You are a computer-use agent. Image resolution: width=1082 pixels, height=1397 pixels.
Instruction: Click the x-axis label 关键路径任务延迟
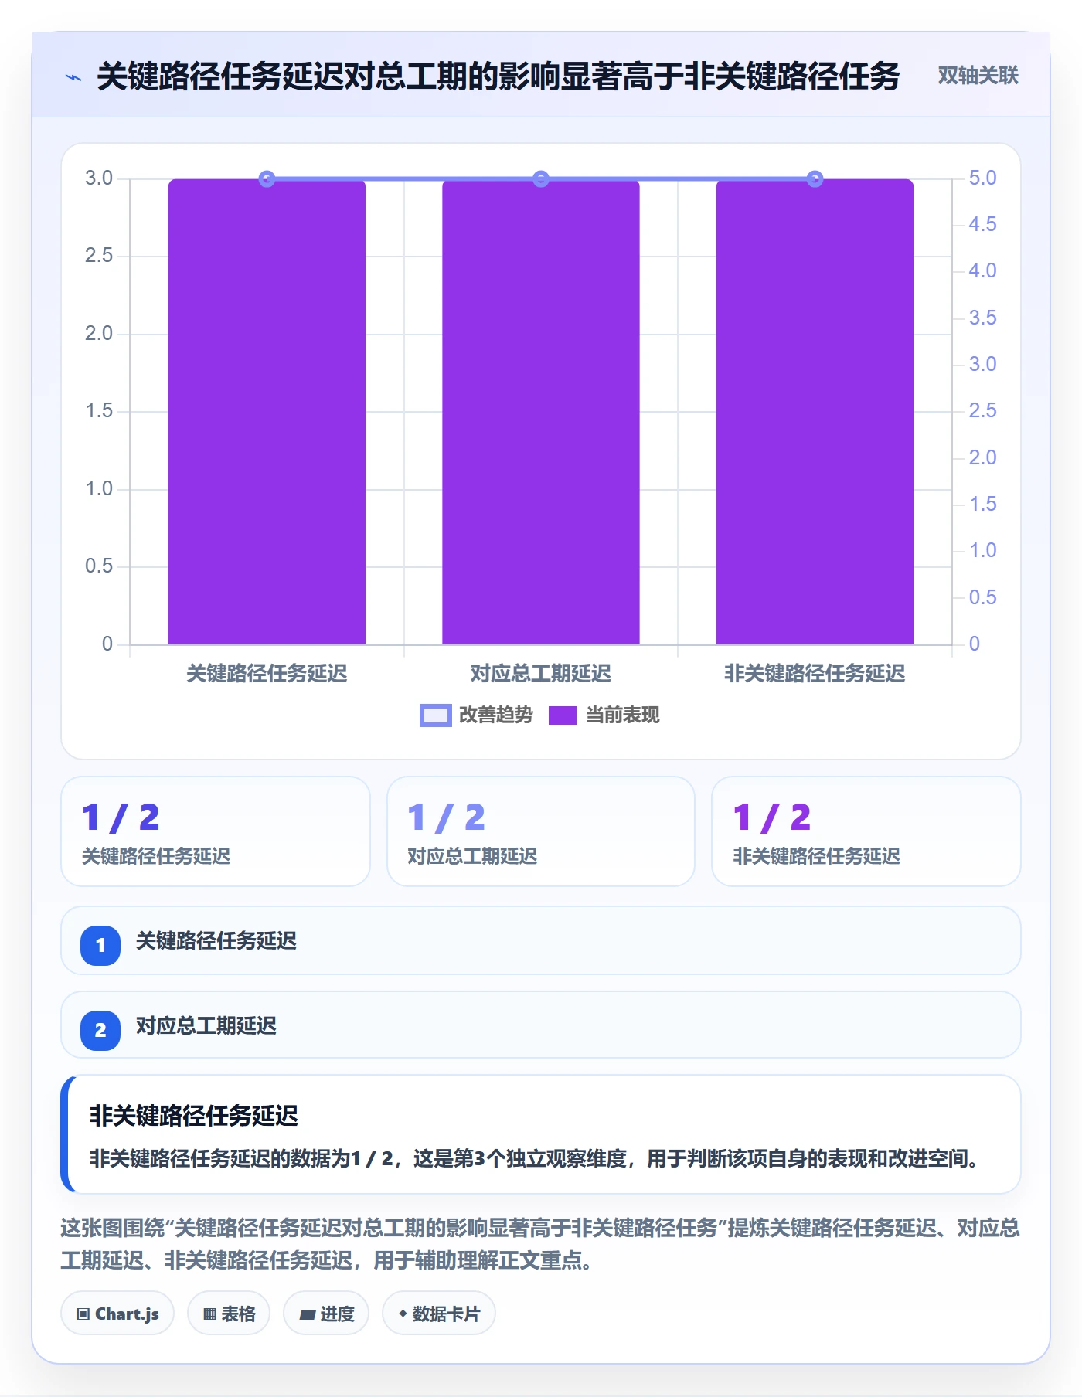tap(267, 674)
